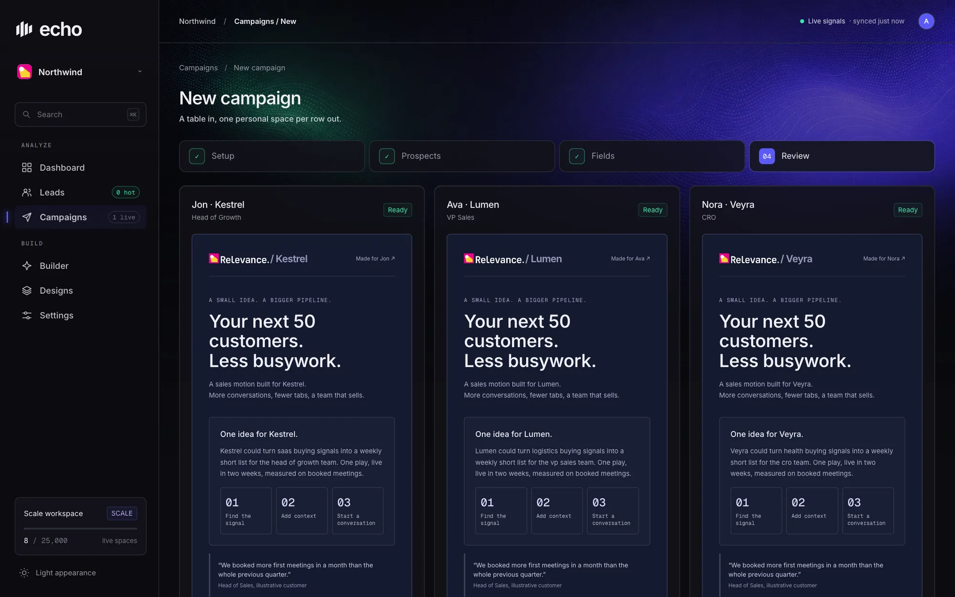The width and height of the screenshot is (955, 597).
Task: Click the Northwind breadcrumb in top bar
Action: tap(197, 21)
